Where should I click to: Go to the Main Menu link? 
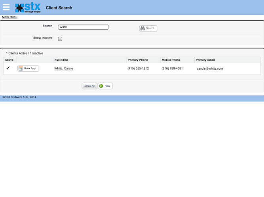pos(9,17)
